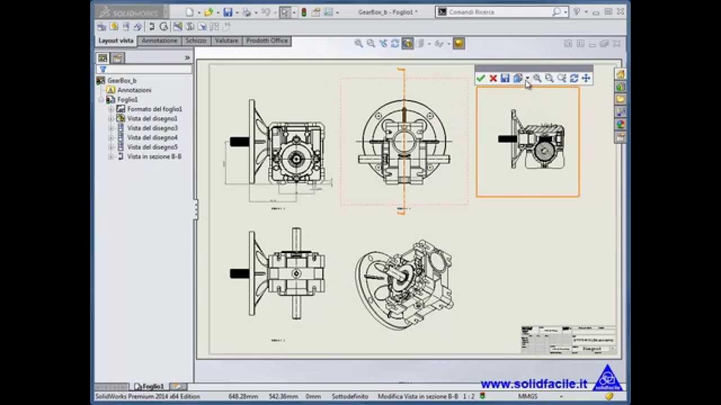Open the Save dropdown arrow
The height and width of the screenshot is (405, 721).
tap(237, 12)
